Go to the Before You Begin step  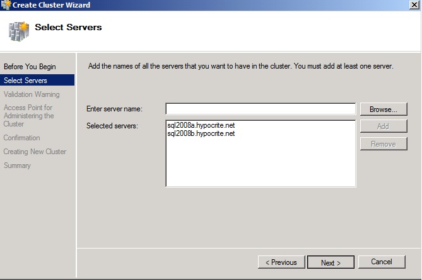(30, 67)
